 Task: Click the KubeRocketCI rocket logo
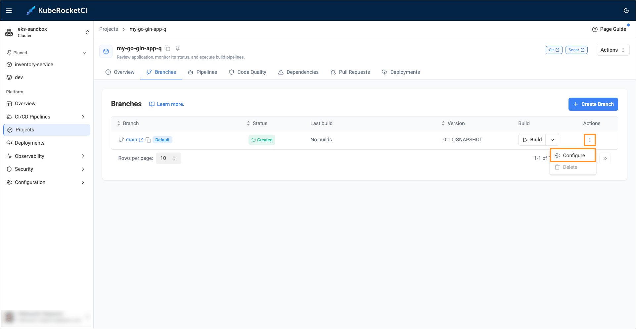tap(31, 11)
